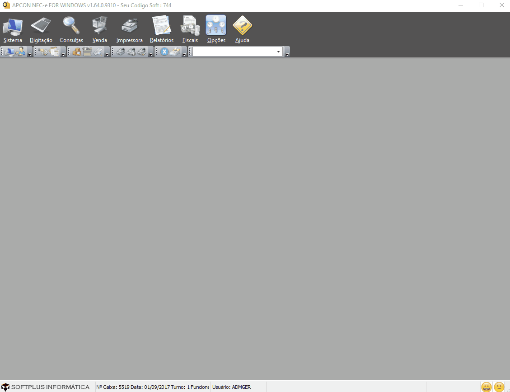This screenshot has width=510, height=392.
Task: Click the first plain cash register toolbar icon
Action: click(120, 52)
